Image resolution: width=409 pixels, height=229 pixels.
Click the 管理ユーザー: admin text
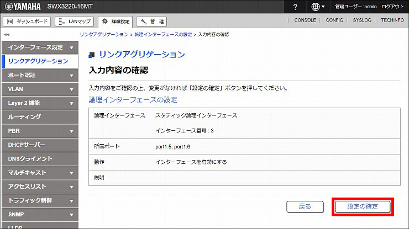[355, 7]
